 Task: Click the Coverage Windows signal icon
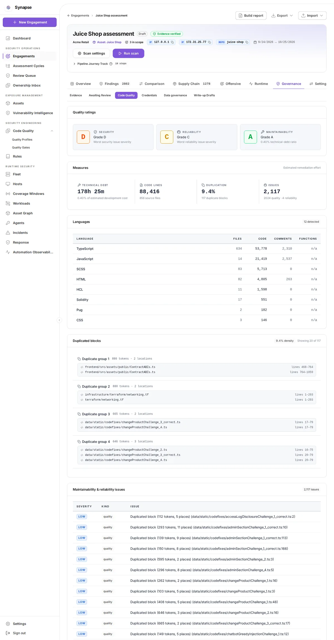coord(8,194)
